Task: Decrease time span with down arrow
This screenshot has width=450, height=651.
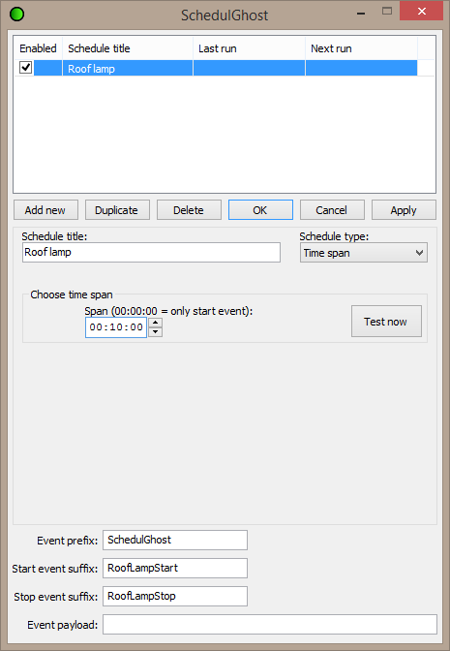Action: click(155, 332)
